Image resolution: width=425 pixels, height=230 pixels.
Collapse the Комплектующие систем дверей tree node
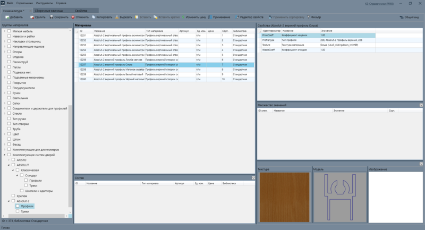click(5, 155)
